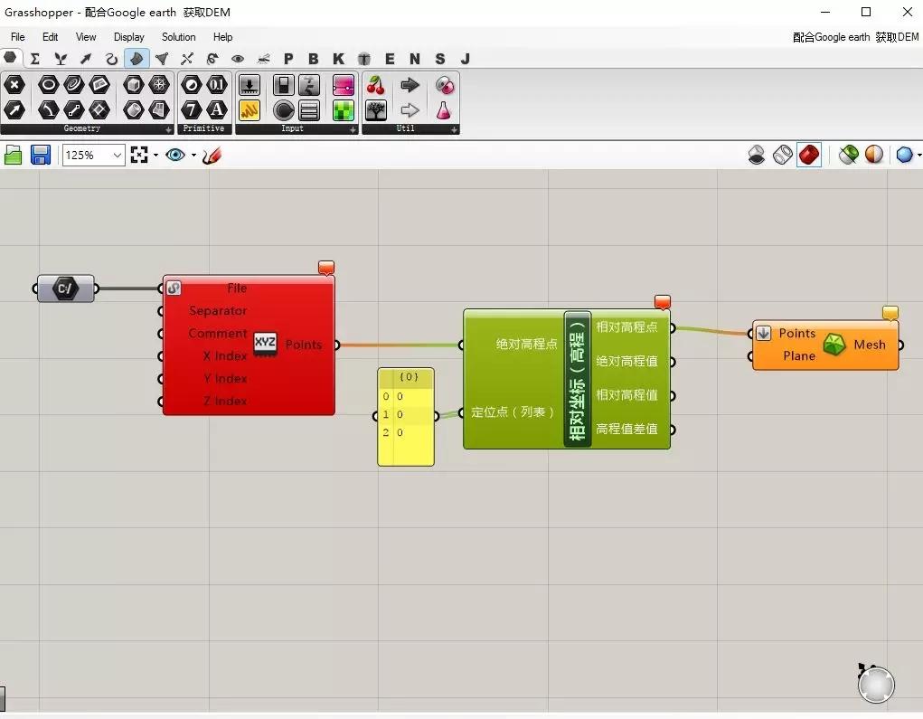This screenshot has width=923, height=719.
Task: Pick the round black Button input icon
Action: (x=284, y=110)
